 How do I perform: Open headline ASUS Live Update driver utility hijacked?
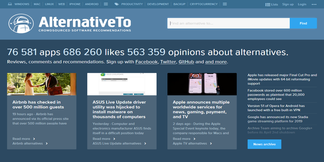[x=119, y=109]
